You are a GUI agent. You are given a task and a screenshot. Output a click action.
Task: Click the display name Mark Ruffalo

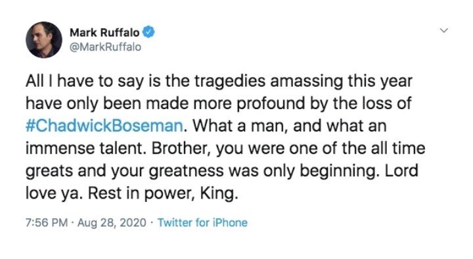[104, 32]
